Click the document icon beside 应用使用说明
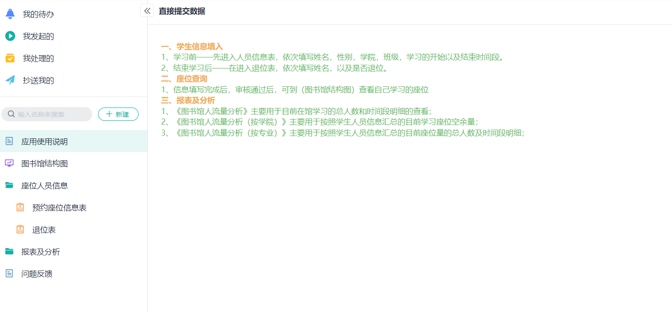Image resolution: width=672 pixels, height=312 pixels. pos(9,142)
